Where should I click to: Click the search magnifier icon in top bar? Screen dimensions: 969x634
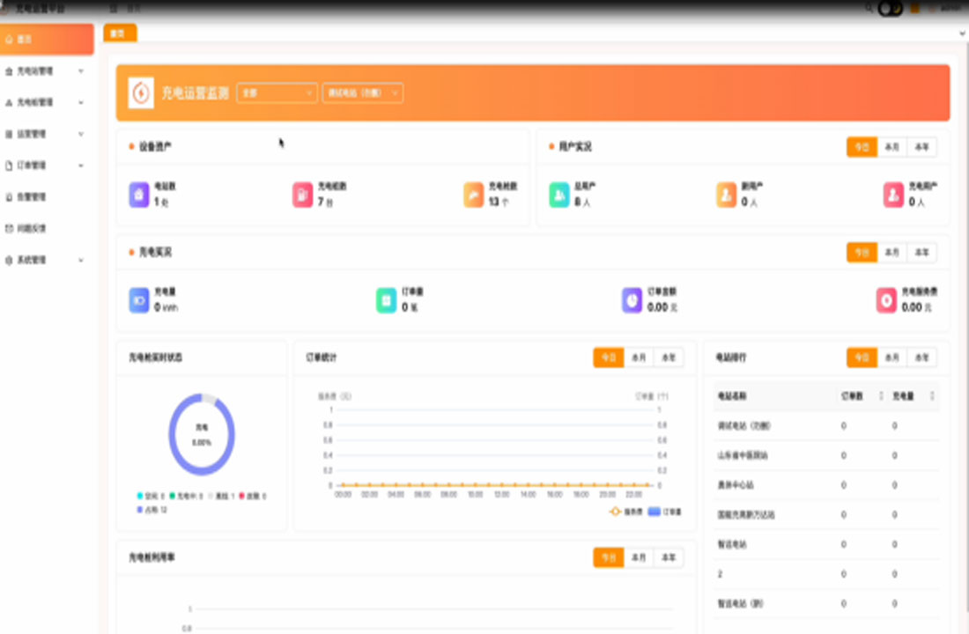[x=868, y=7]
